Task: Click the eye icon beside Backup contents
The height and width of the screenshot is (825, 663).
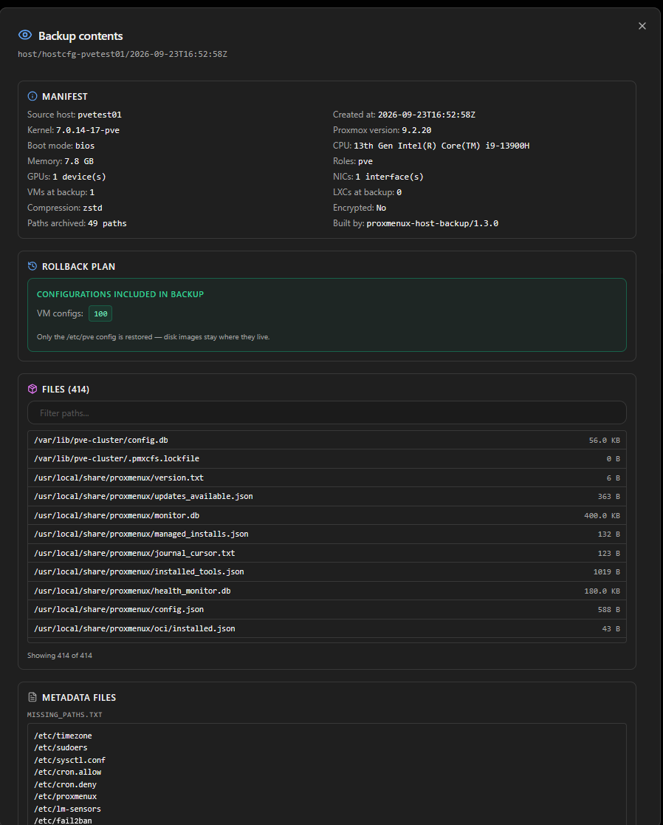Action: click(x=24, y=35)
